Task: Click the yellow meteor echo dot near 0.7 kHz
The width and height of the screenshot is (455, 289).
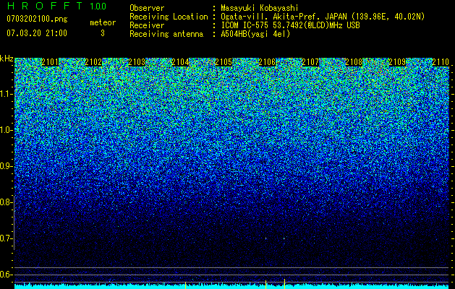Action: (x=265, y=238)
